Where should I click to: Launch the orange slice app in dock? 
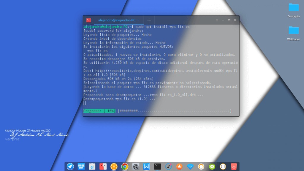coord(114,167)
